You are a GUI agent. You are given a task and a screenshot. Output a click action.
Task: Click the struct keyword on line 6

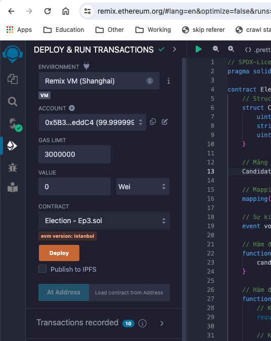tap(253, 108)
